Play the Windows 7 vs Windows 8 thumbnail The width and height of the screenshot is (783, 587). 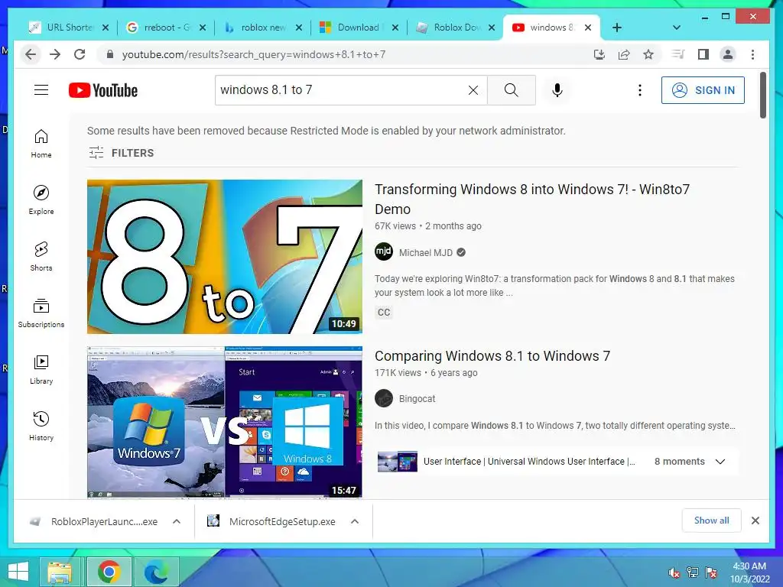[225, 422]
